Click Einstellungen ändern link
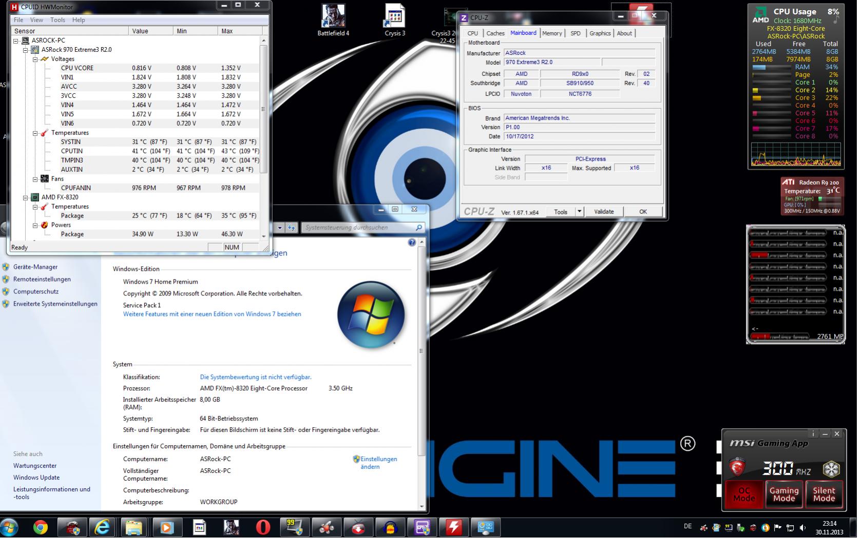 [x=379, y=463]
